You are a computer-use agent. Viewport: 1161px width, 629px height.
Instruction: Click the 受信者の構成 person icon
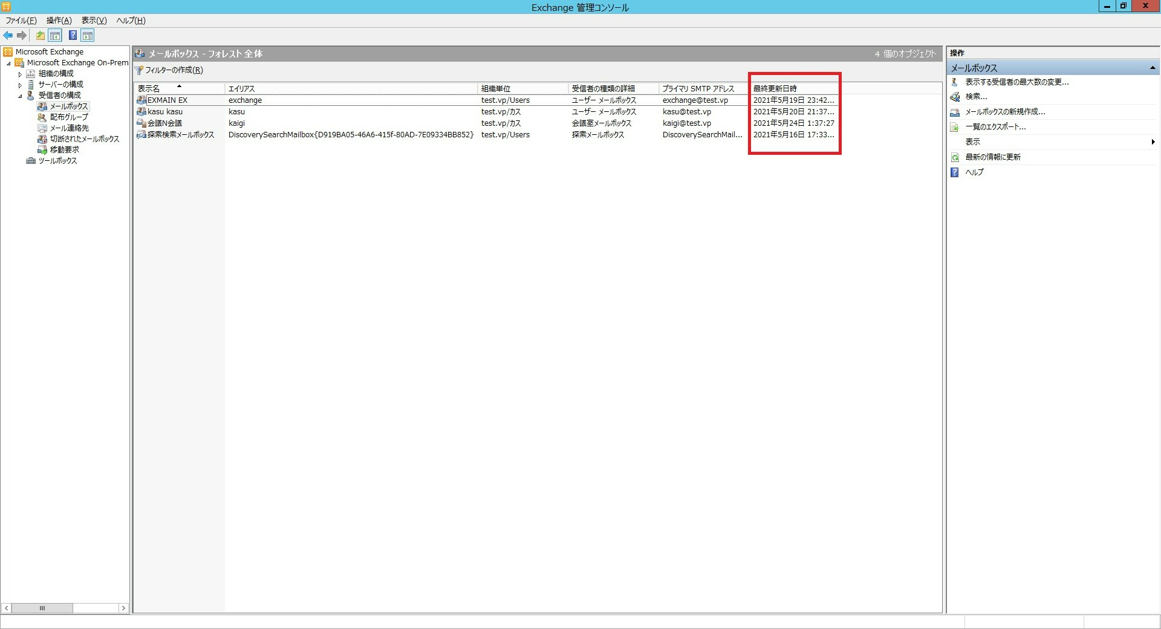coord(31,96)
